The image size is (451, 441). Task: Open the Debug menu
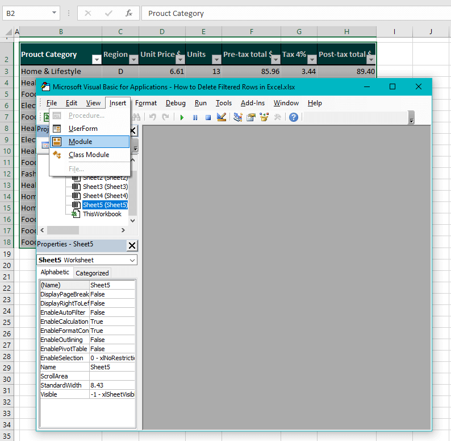(x=176, y=103)
